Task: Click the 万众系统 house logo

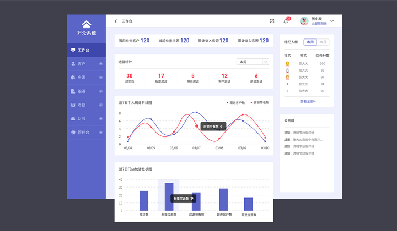Action: (87, 24)
